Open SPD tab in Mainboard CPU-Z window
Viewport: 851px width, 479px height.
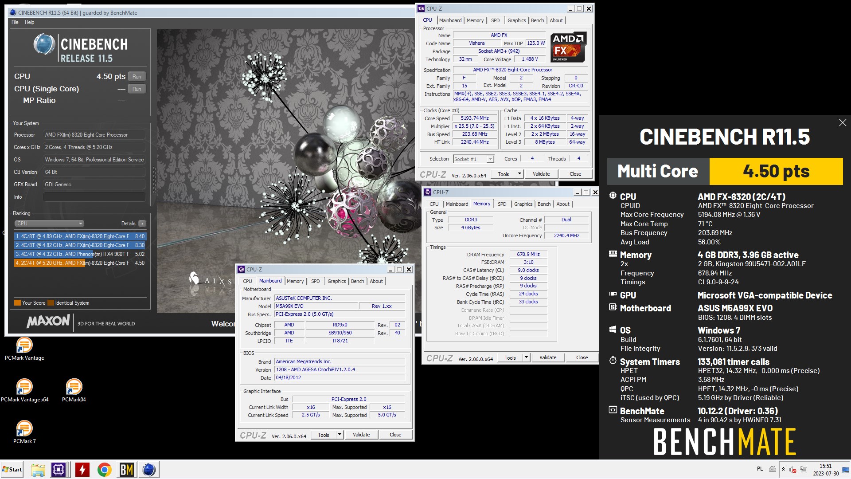pyautogui.click(x=316, y=281)
